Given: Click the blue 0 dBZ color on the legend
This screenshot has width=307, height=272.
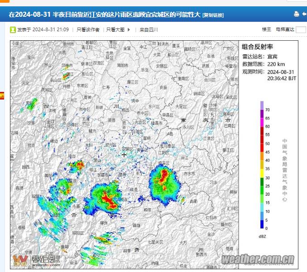Looking at the screenshot, I should (262, 224).
